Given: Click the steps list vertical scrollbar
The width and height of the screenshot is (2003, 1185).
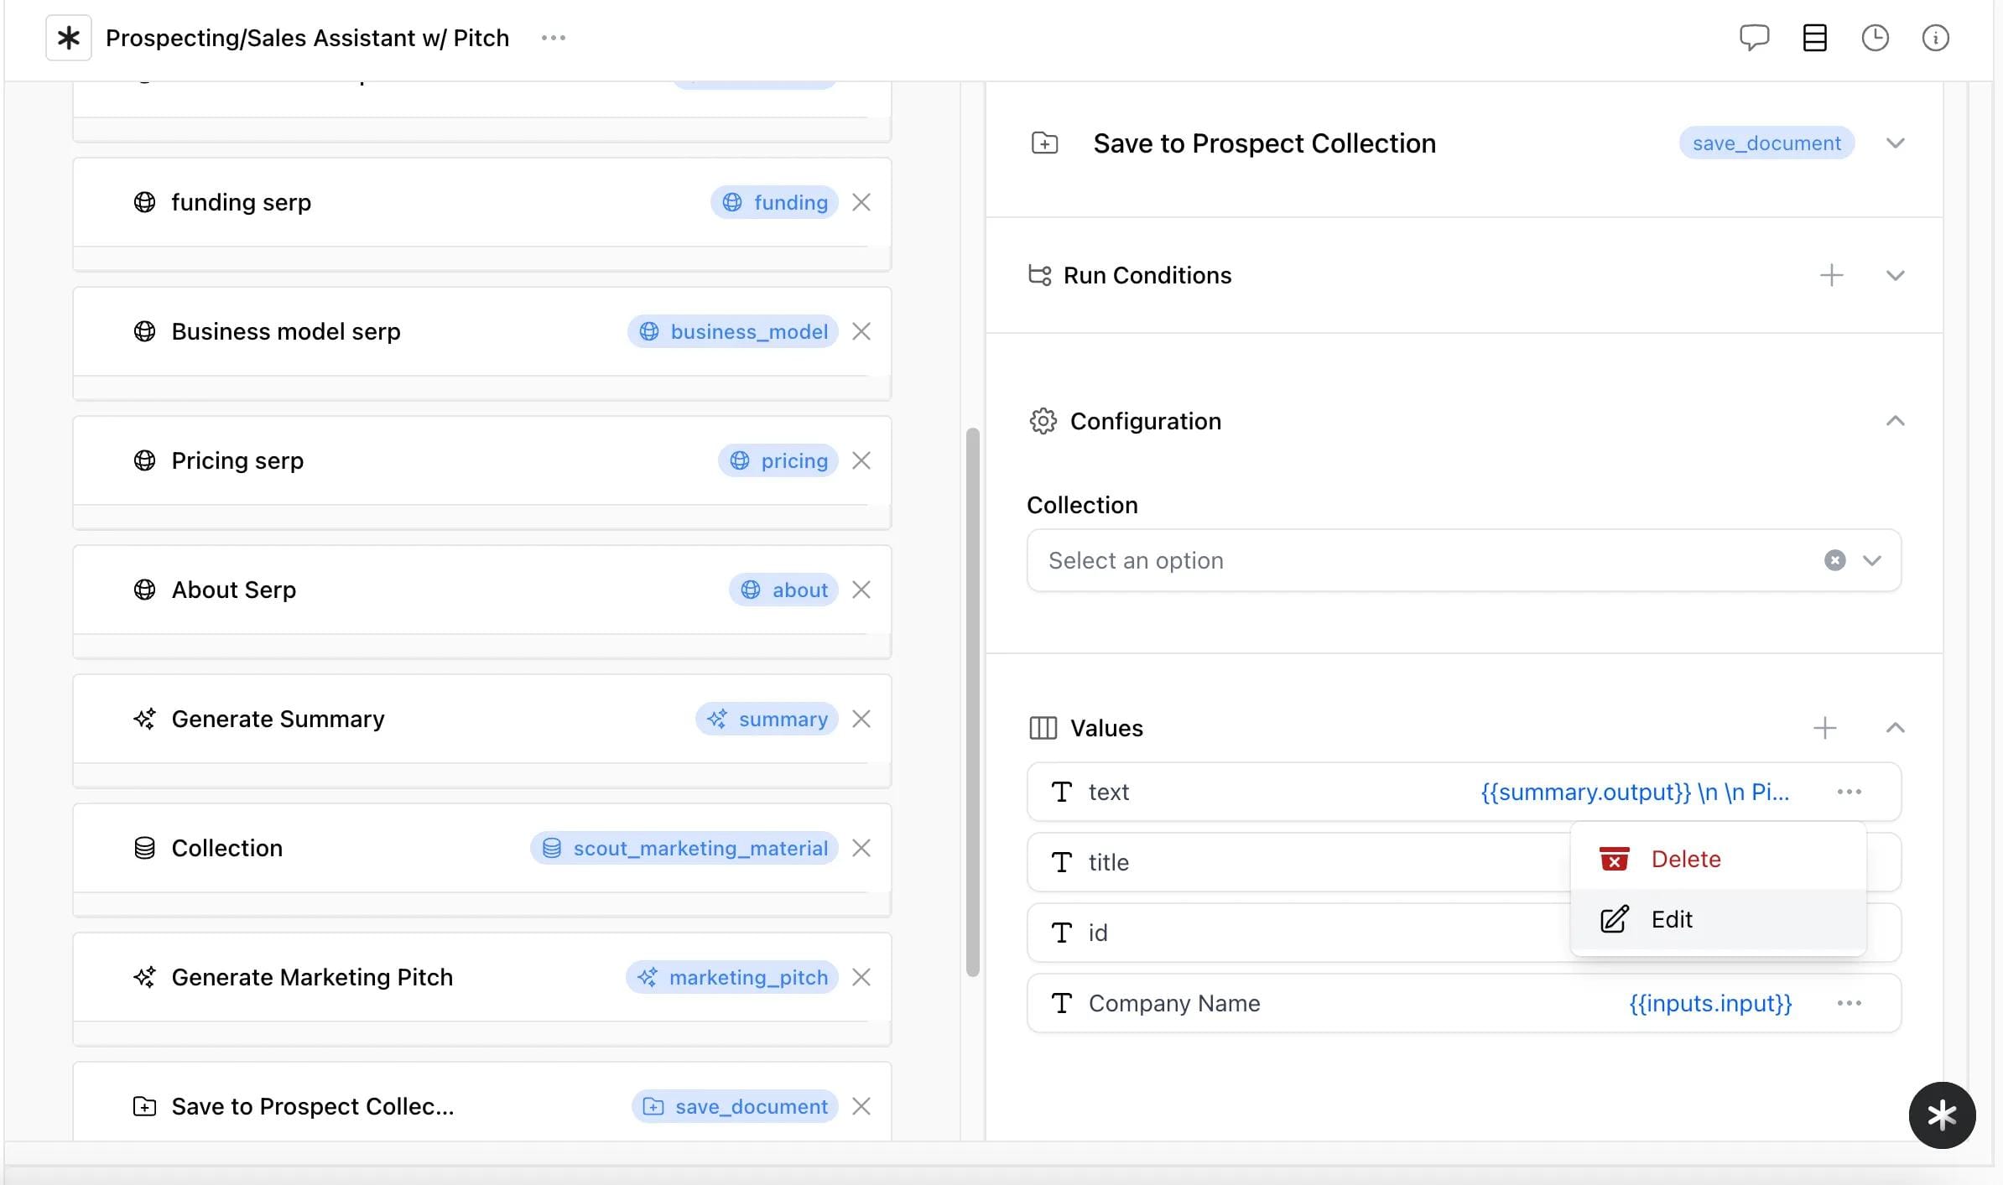Looking at the screenshot, I should click(x=973, y=703).
